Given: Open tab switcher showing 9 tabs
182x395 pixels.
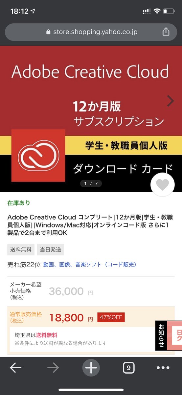Looking at the screenshot, I should [129, 368].
